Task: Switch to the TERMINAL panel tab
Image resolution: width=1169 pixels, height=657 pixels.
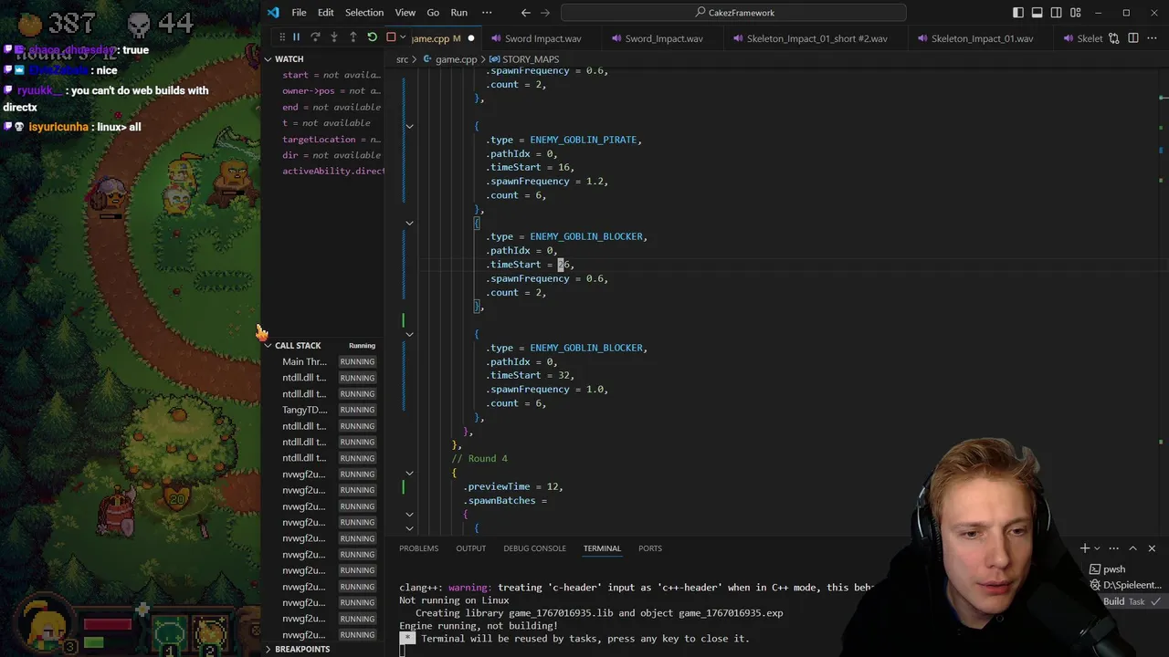Action: (602, 548)
